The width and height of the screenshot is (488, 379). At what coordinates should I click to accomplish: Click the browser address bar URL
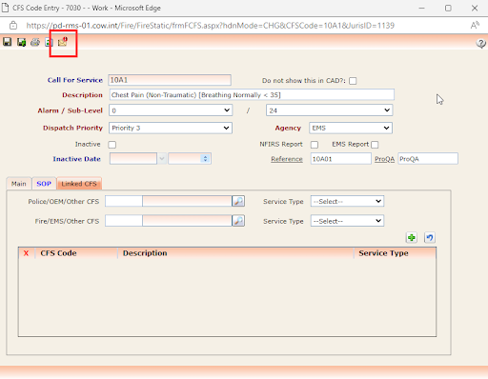tap(210, 26)
